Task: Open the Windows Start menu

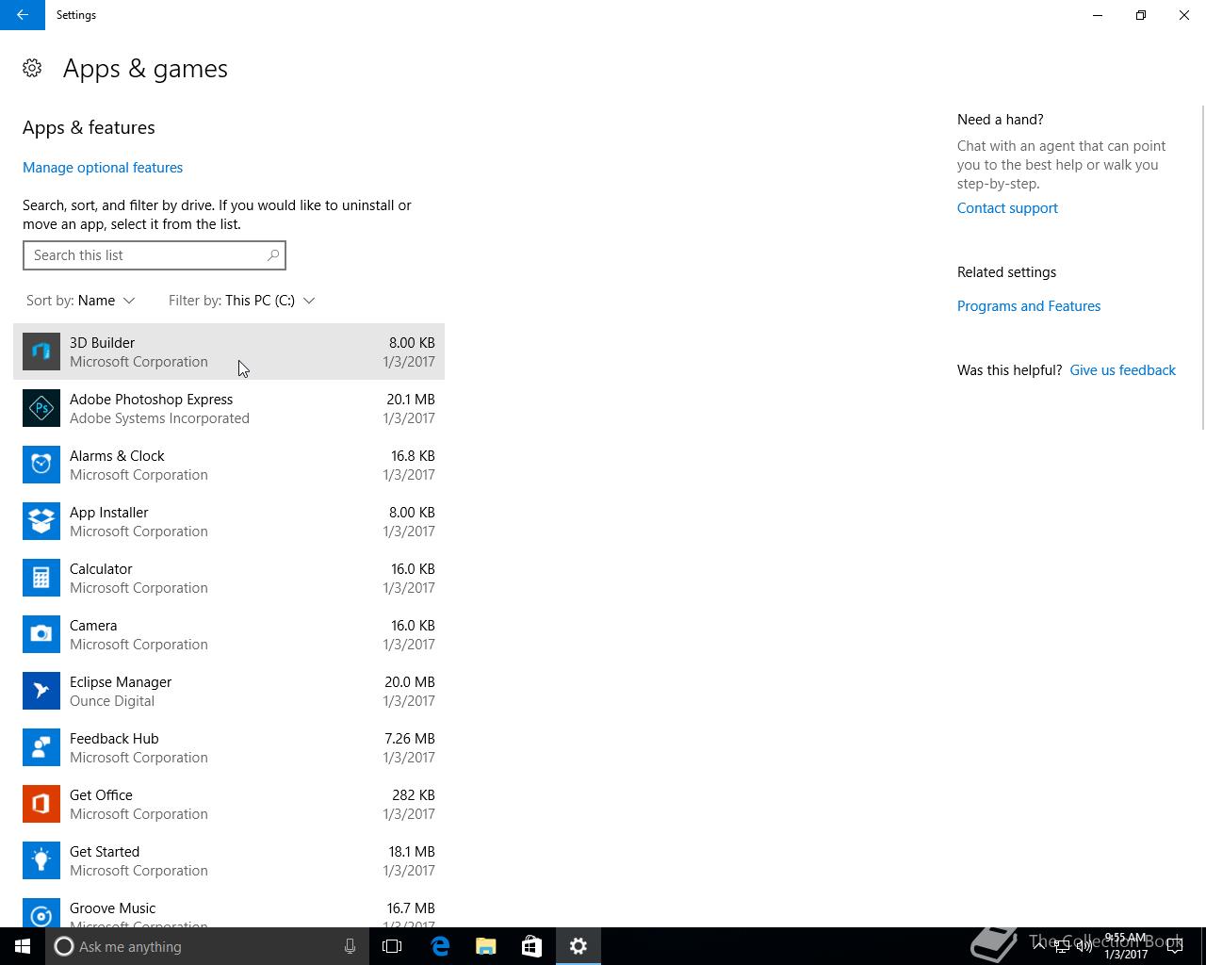Action: pos(23,946)
